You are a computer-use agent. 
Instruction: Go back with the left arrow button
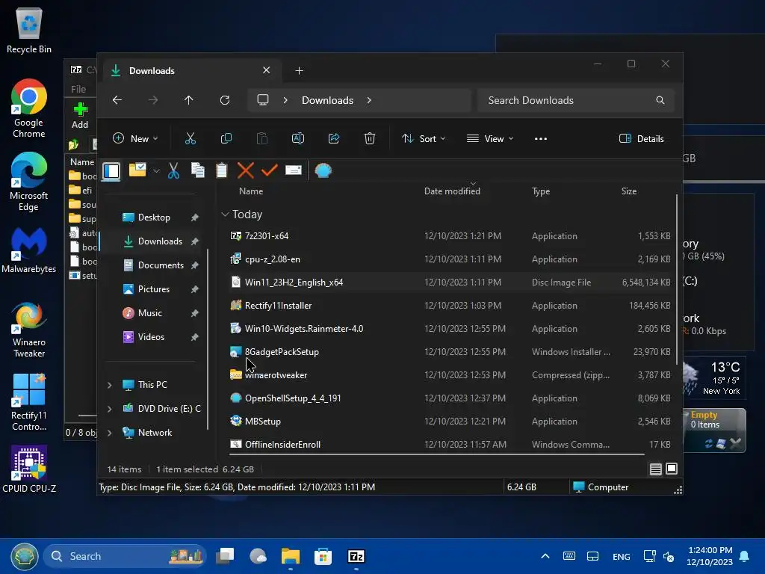[117, 100]
